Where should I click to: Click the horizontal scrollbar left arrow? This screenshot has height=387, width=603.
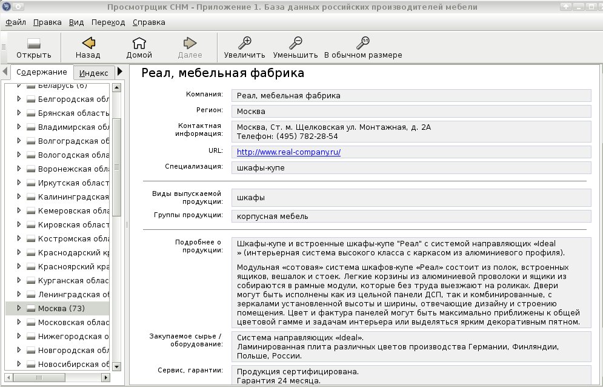[9, 377]
